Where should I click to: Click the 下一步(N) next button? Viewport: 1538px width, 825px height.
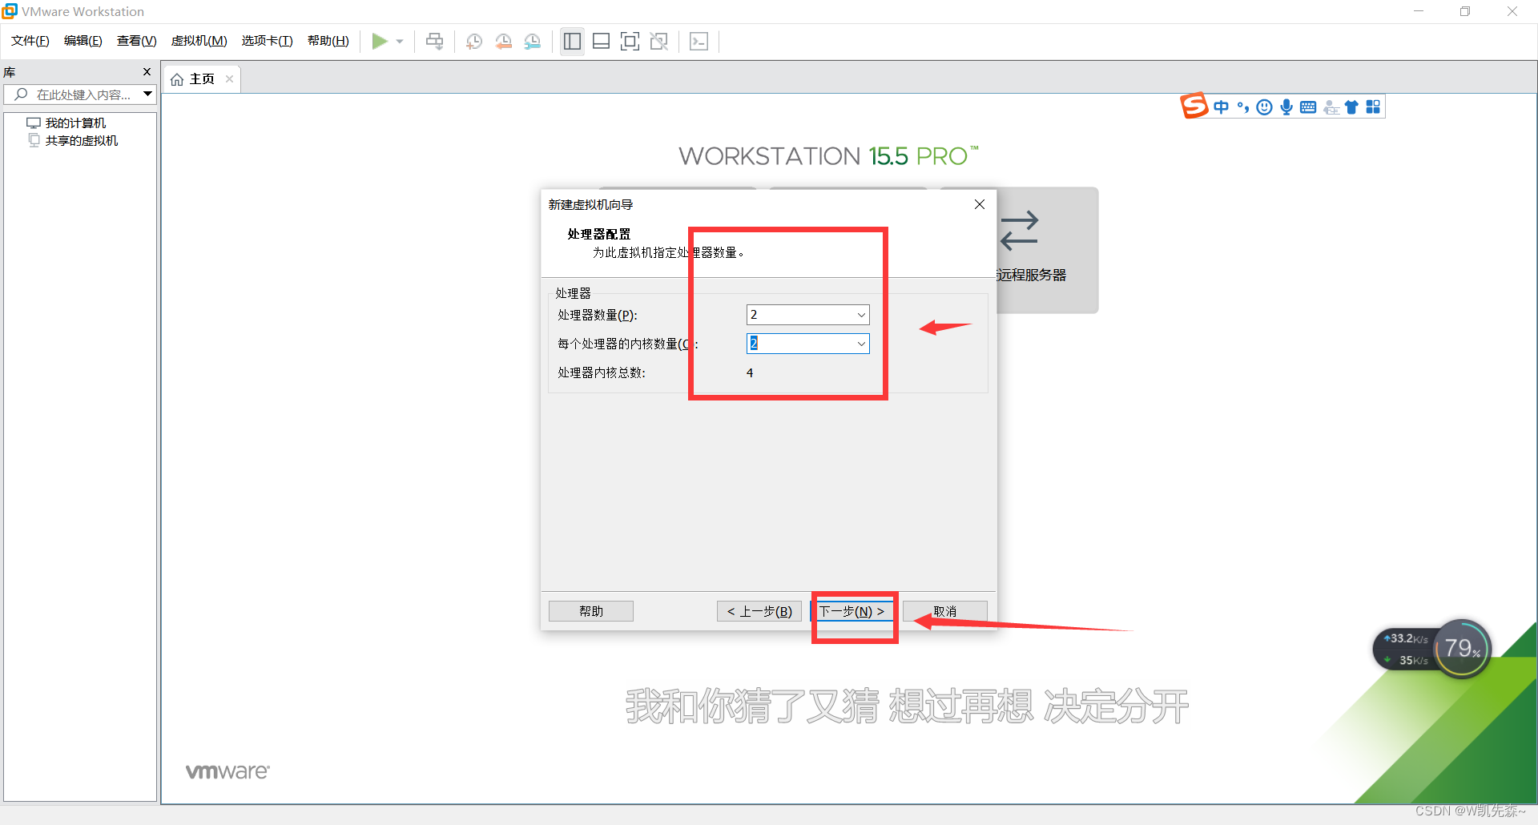click(x=852, y=611)
